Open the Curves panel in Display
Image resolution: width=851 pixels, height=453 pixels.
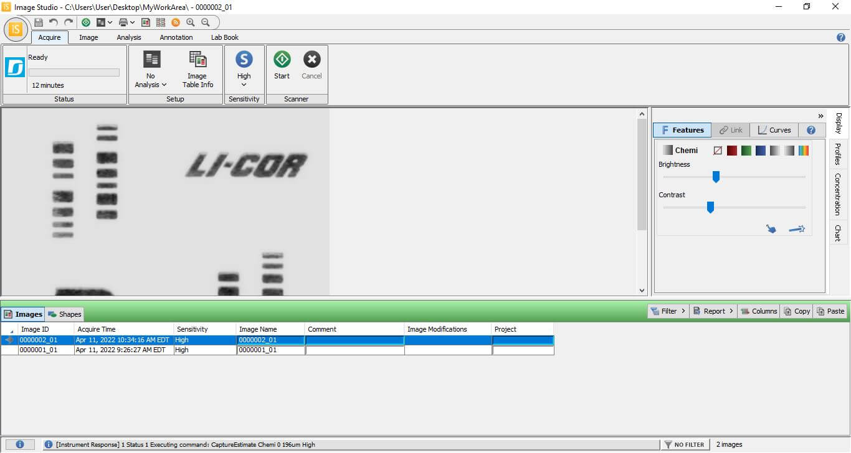coord(774,129)
